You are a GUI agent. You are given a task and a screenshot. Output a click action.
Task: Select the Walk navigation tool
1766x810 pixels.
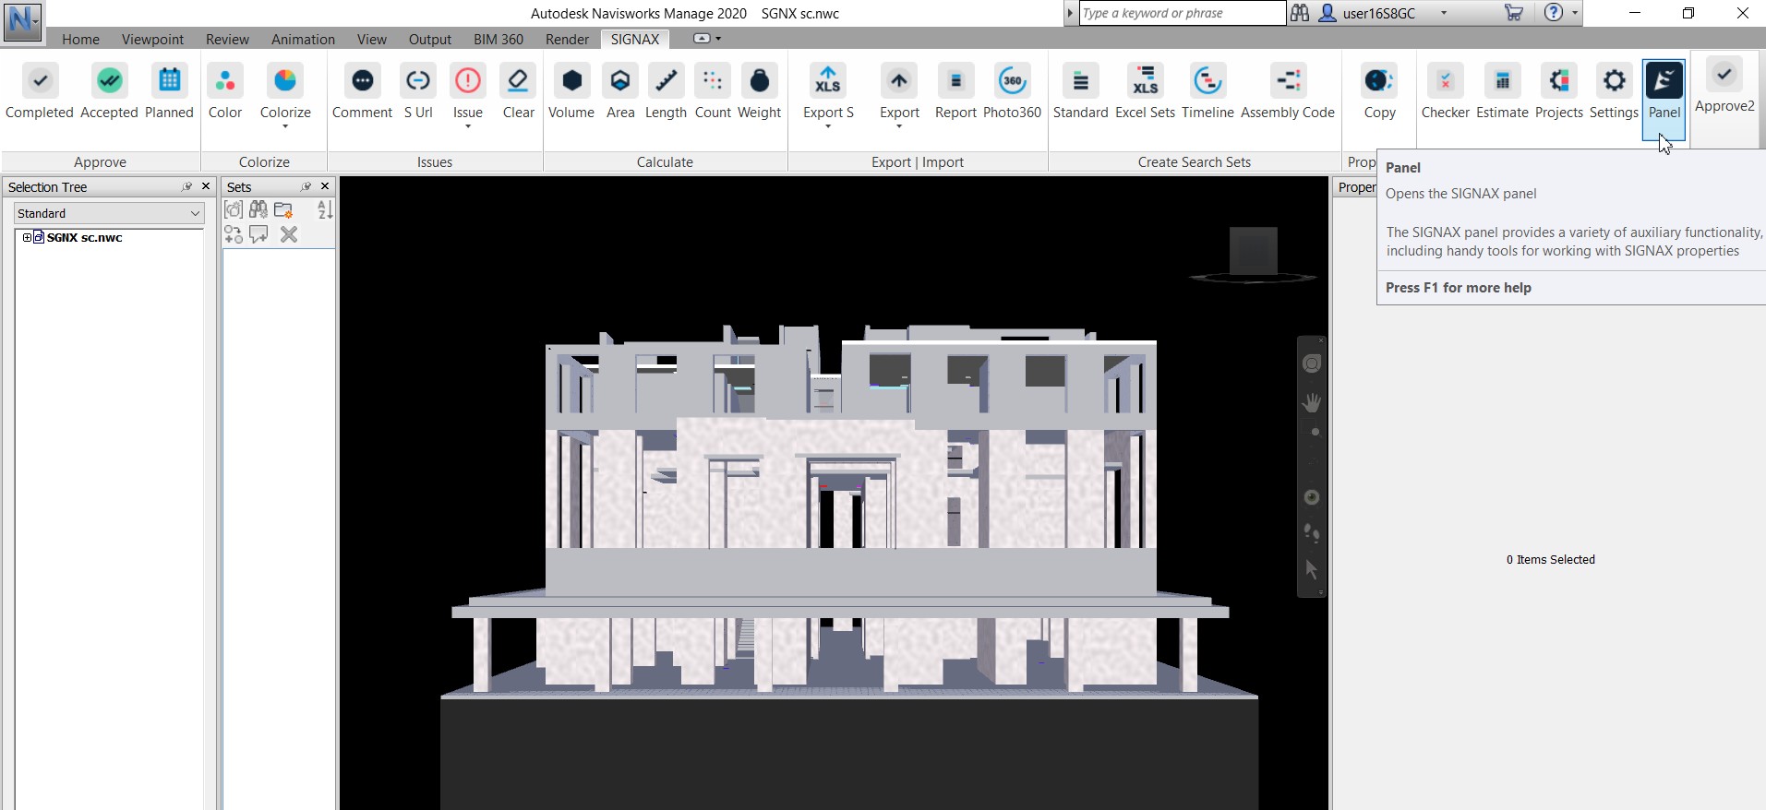point(1312,533)
